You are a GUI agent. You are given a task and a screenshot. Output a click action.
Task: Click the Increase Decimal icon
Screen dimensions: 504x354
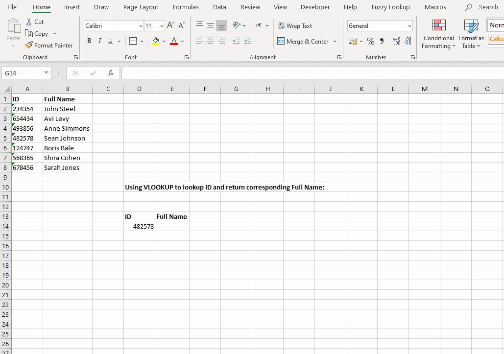[396, 42]
